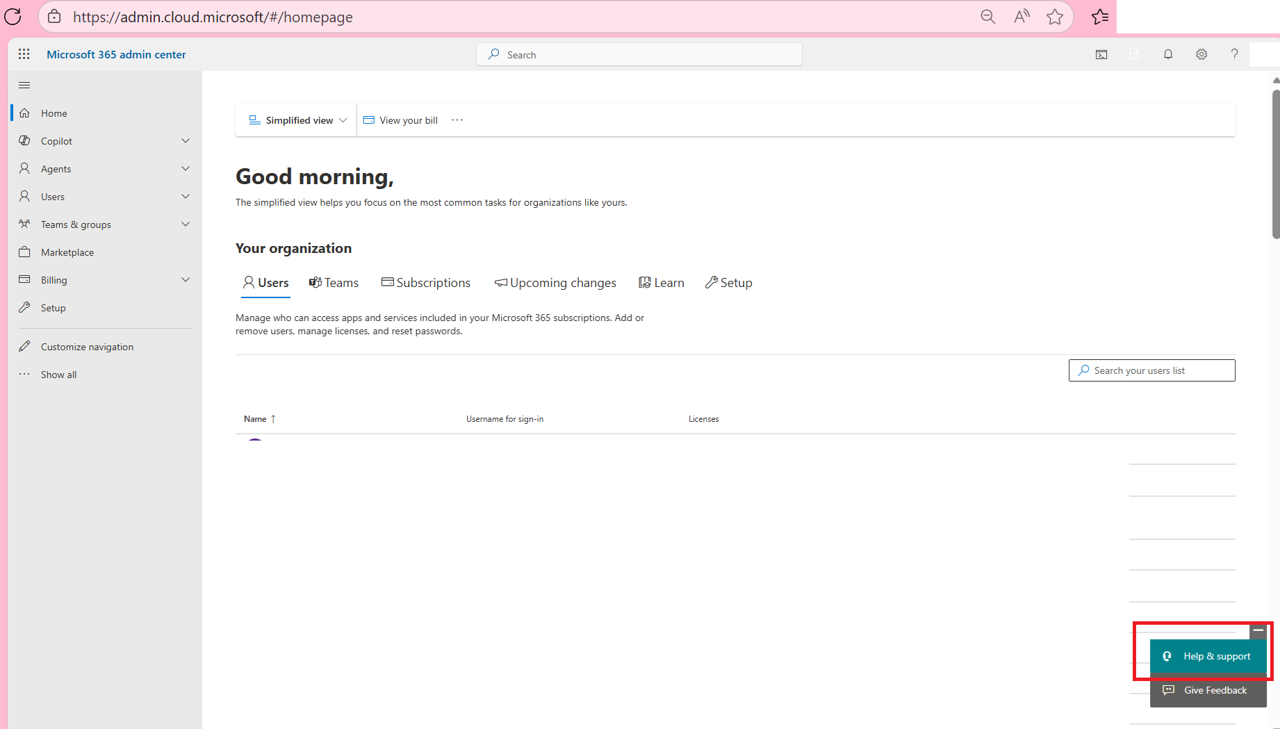The image size is (1280, 729).
Task: Click the Billing card icon in sidebar
Action: [x=24, y=279]
